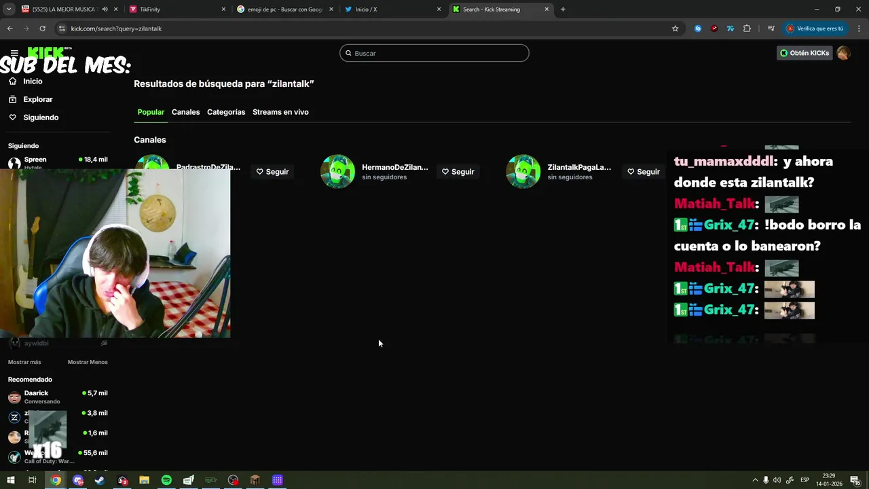Image resolution: width=869 pixels, height=489 pixels.
Task: Click the Shazam extension icon
Action: (698, 29)
